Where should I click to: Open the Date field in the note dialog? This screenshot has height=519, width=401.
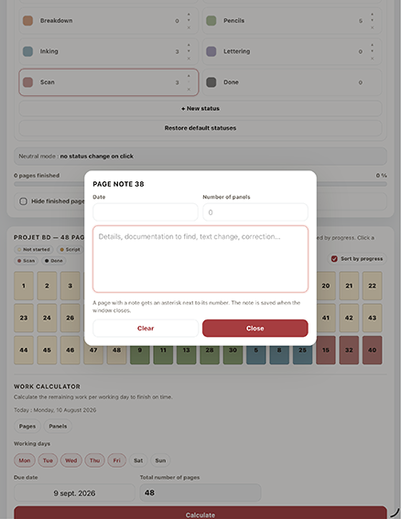click(146, 212)
